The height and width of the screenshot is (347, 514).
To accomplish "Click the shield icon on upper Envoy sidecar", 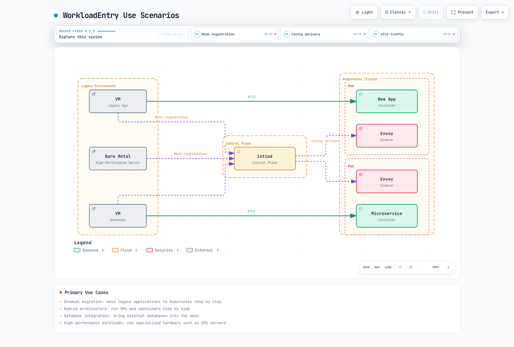I will click(x=361, y=129).
